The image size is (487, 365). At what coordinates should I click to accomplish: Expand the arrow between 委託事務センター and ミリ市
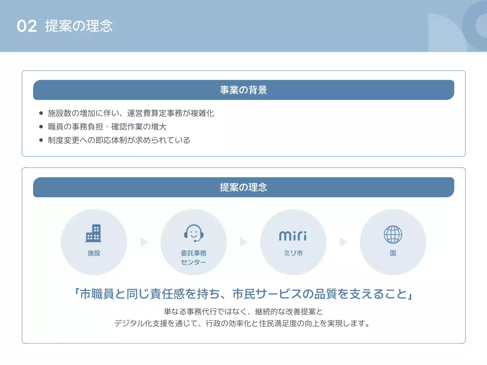click(x=243, y=241)
